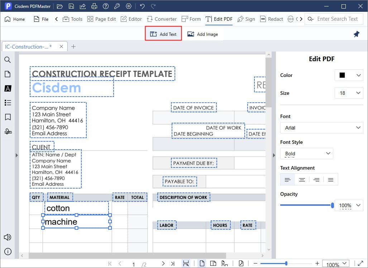Open page thumbnails icon in left sidebar
Screen dimensions: 368x268
click(x=8, y=74)
